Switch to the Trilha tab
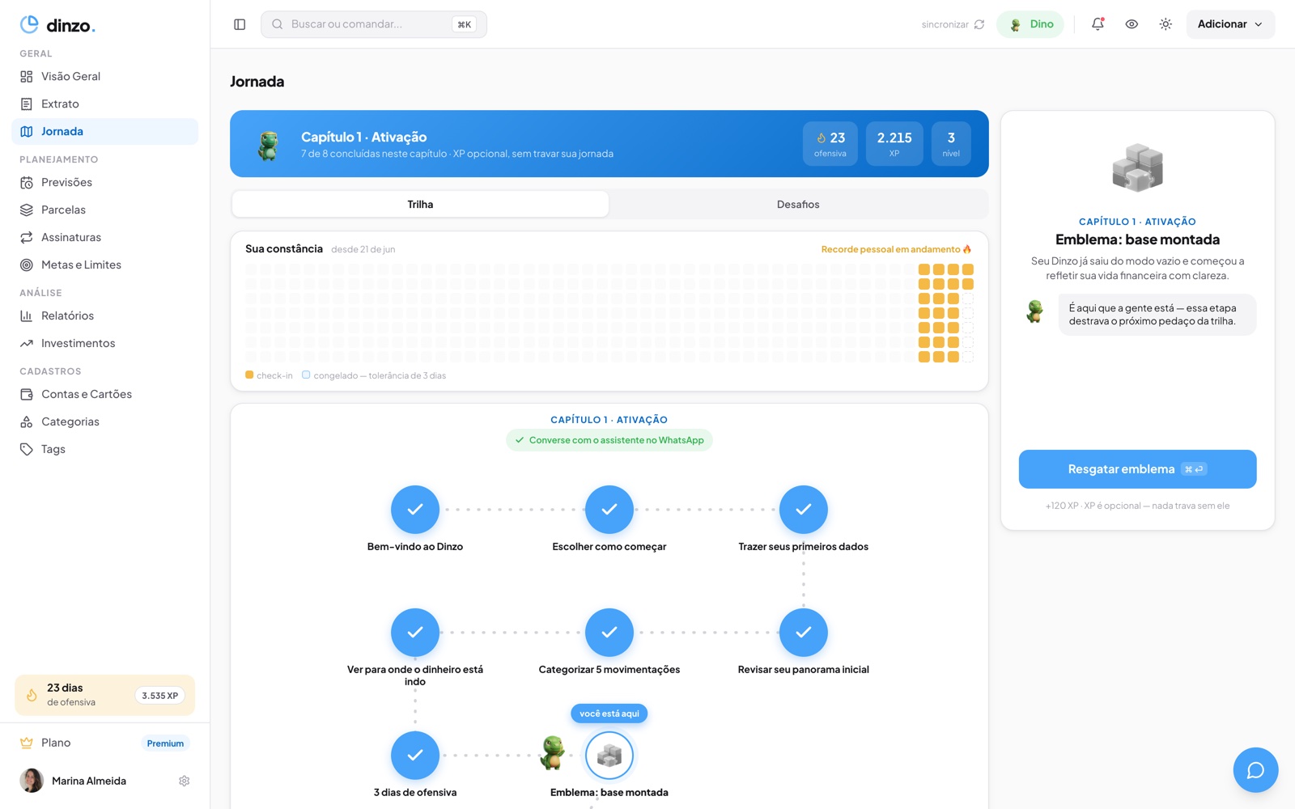Viewport: 1295px width, 809px height. (x=420, y=204)
